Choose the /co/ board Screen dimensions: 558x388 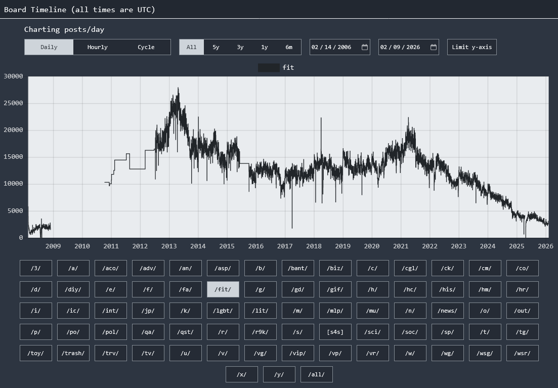pyautogui.click(x=523, y=268)
